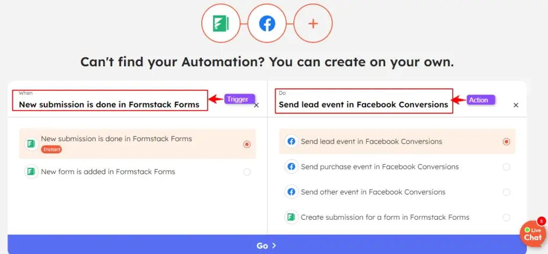Click the Do action input field

coord(363,105)
